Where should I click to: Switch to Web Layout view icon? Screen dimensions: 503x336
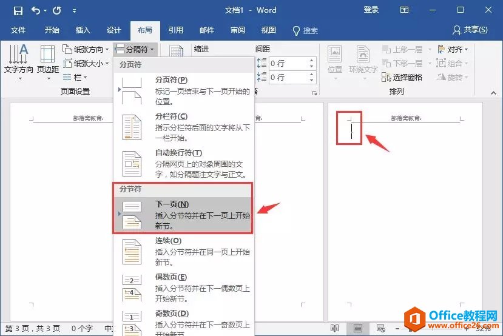click(x=381, y=328)
